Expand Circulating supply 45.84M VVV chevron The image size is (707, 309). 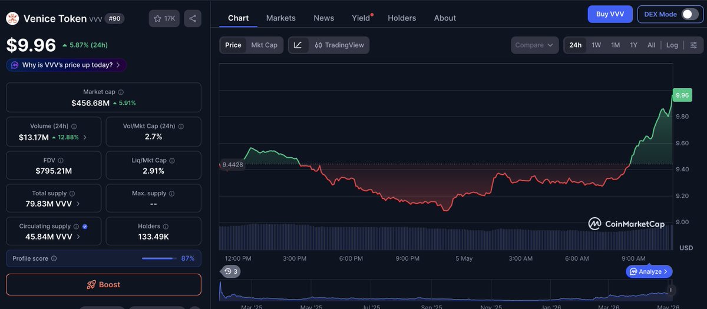click(78, 237)
